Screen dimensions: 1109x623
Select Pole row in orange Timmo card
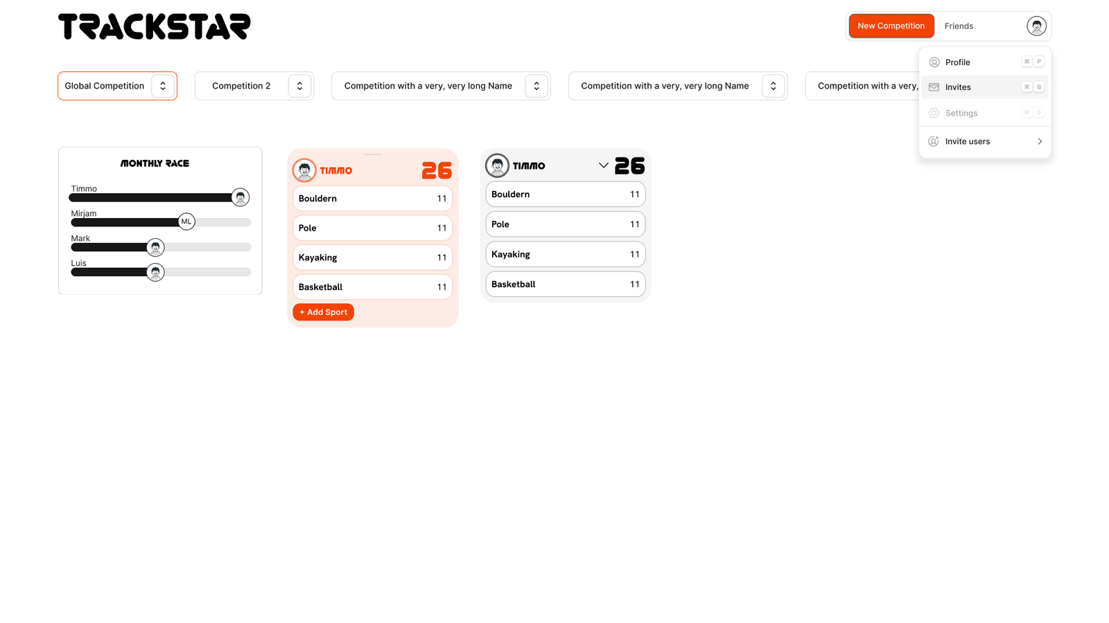(373, 228)
